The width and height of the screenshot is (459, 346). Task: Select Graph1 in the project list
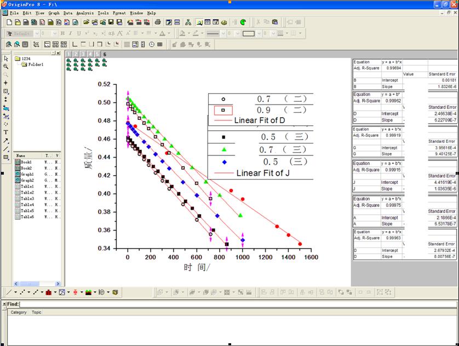point(27,174)
